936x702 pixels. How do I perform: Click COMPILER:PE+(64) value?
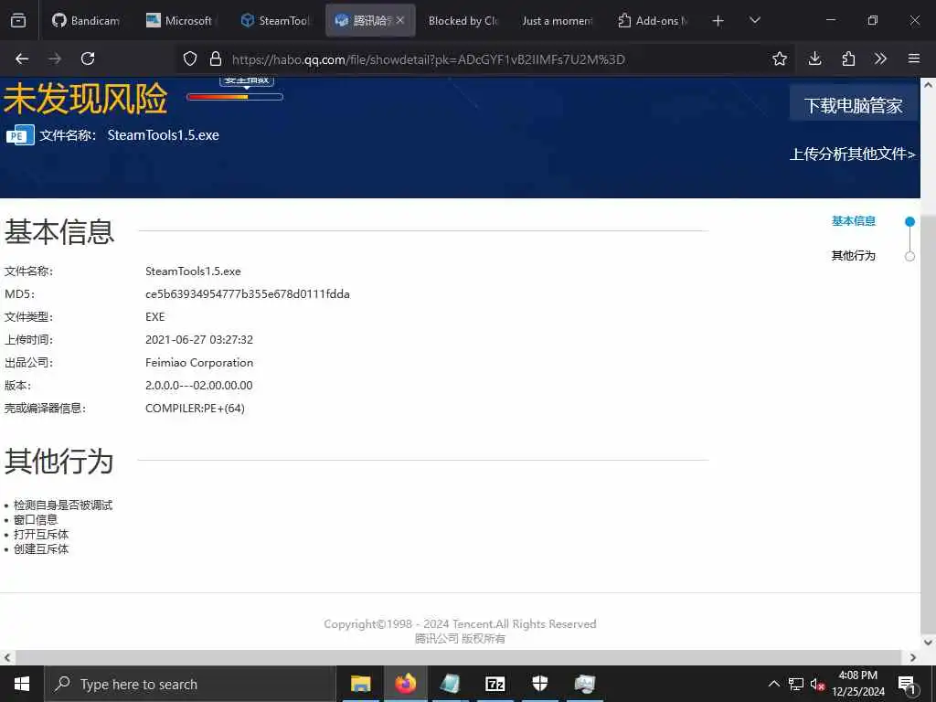[x=195, y=409]
